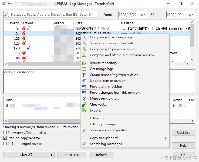This screenshot has height=162, width=199.
Task: Open the From date calendar dropdown
Action: (143, 15)
